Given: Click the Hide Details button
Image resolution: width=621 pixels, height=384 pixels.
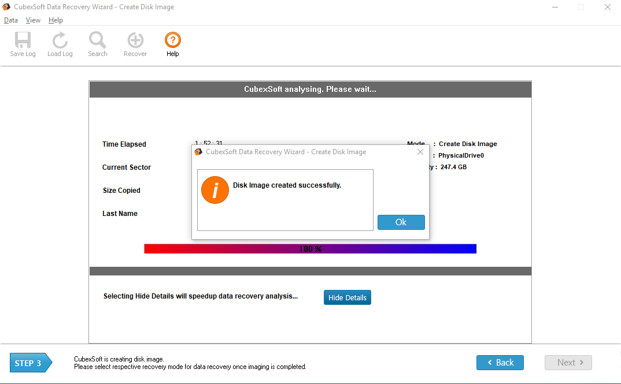Looking at the screenshot, I should pos(347,297).
